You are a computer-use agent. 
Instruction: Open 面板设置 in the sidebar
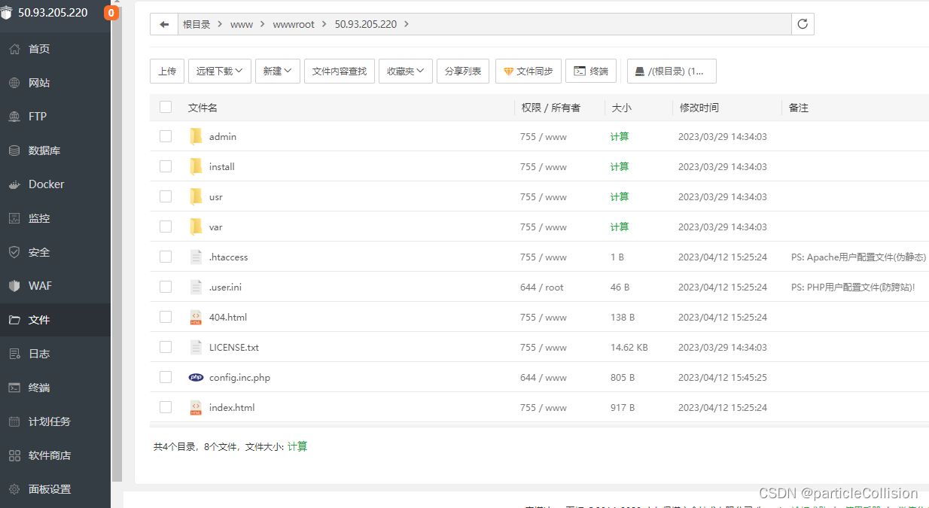coord(49,489)
